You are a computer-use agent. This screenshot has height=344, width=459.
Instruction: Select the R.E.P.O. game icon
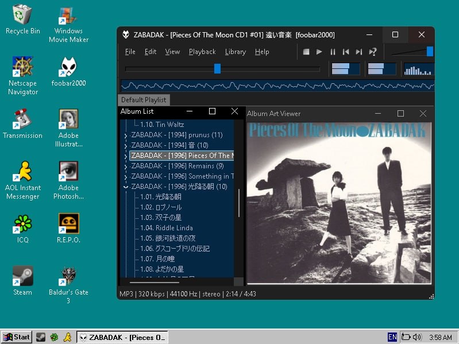point(68,229)
